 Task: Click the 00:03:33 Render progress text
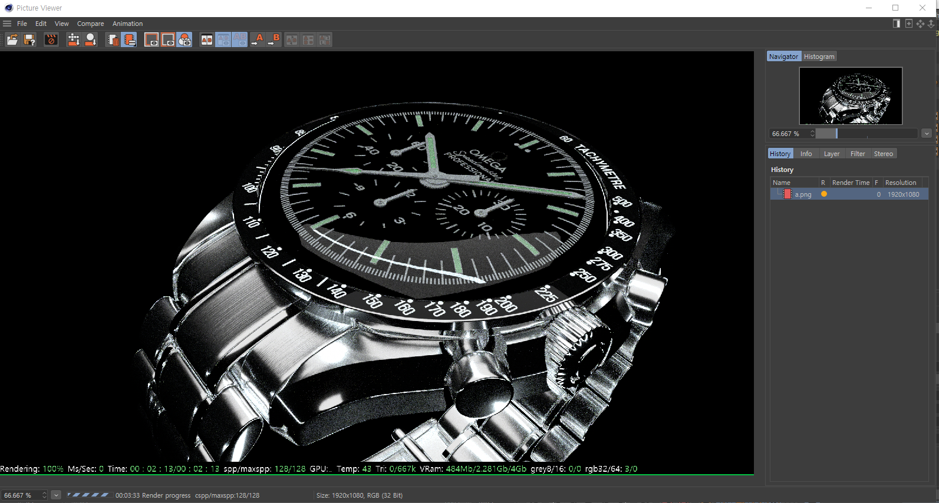coord(153,495)
